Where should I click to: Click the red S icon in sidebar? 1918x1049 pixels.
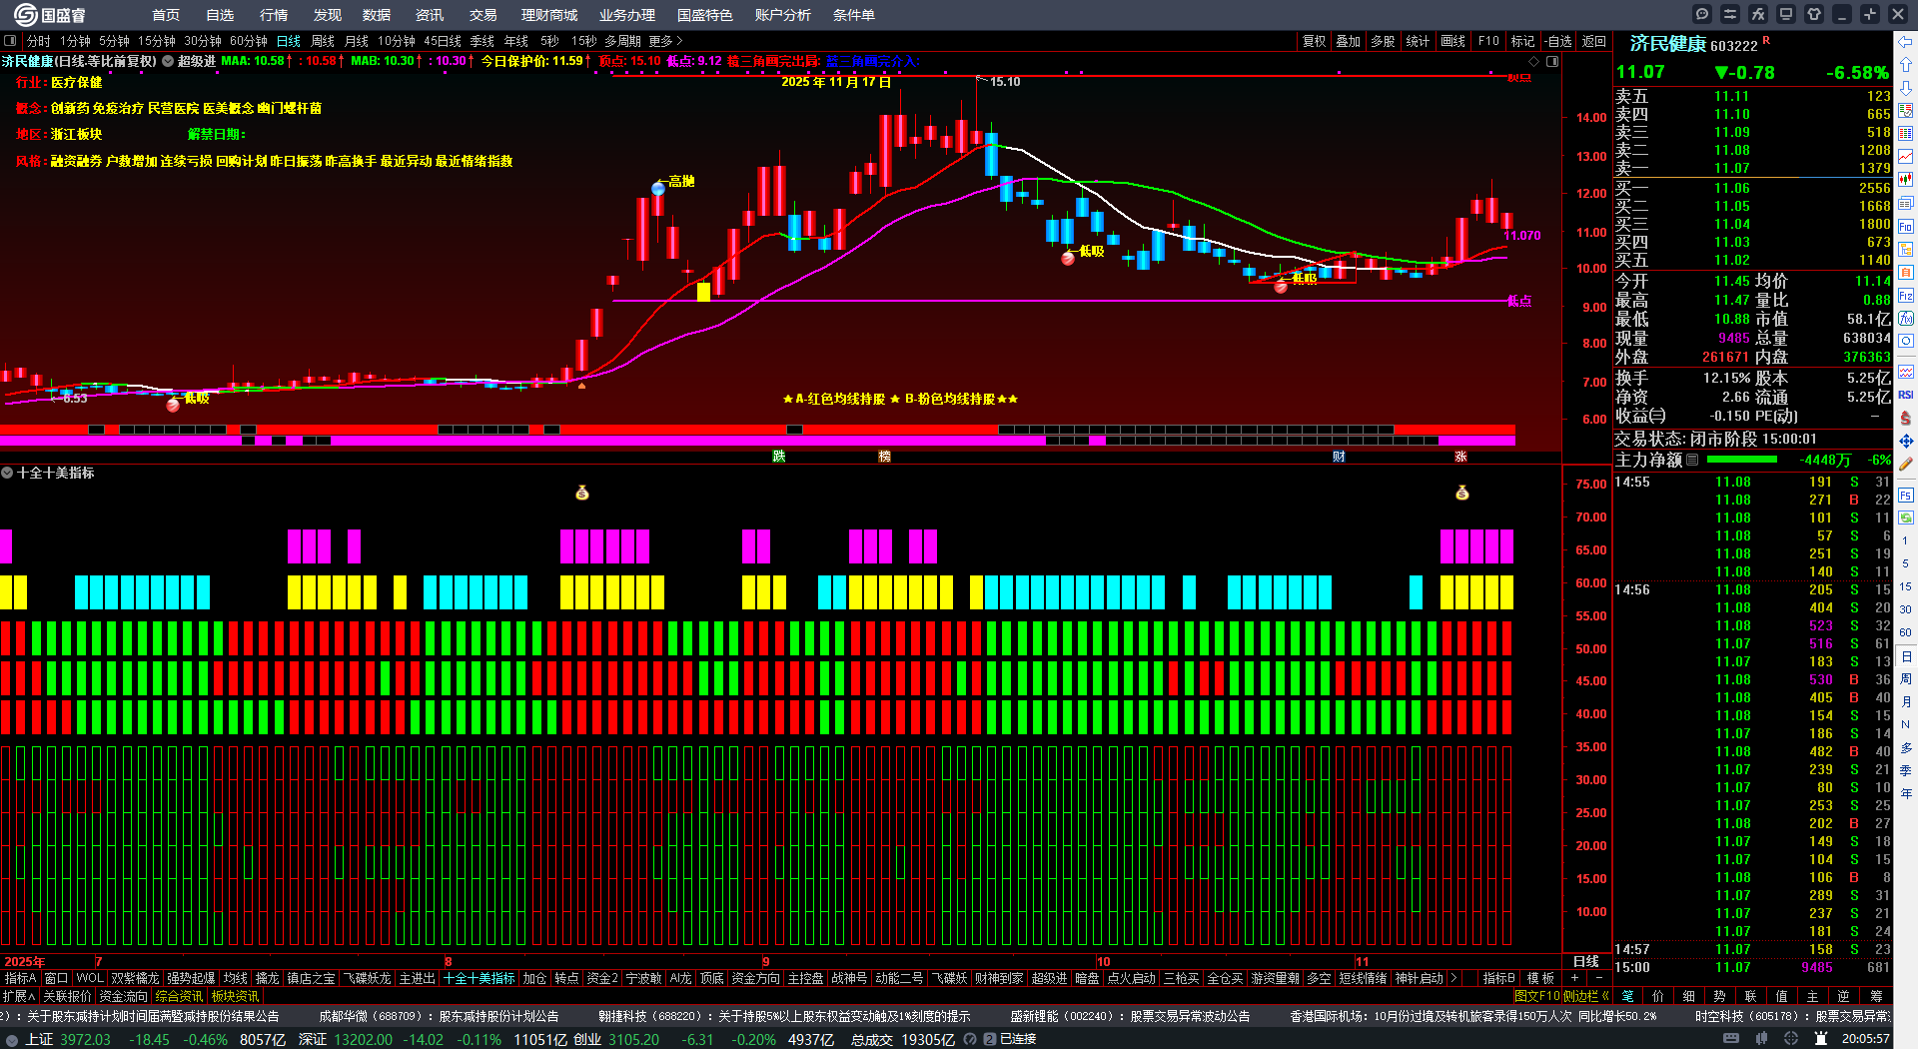pyautogui.click(x=1906, y=418)
